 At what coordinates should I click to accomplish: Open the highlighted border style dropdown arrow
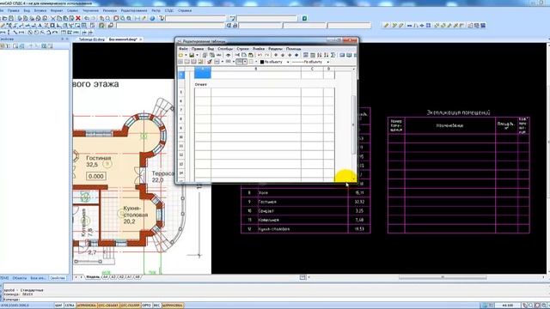(245, 62)
